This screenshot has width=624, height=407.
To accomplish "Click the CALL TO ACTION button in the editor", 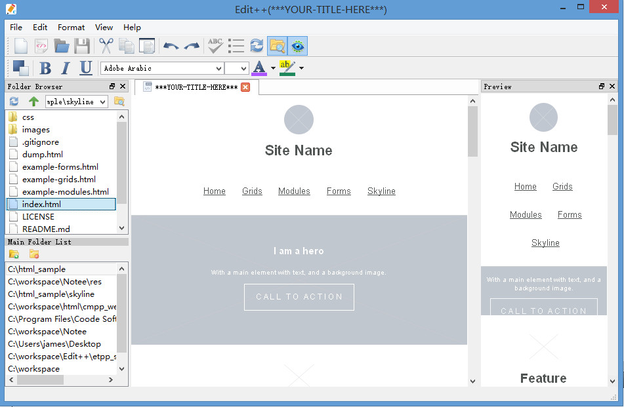I will click(x=299, y=297).
